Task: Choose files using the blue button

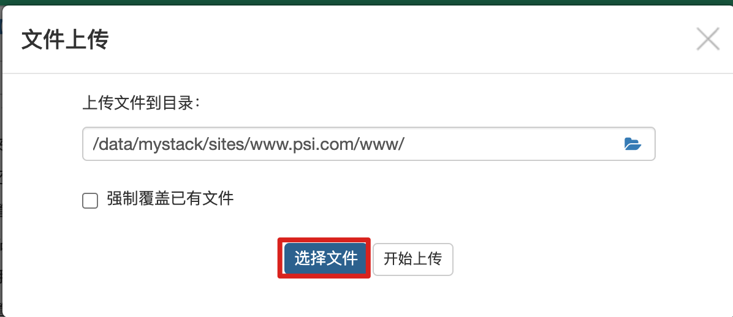Action: (x=325, y=259)
